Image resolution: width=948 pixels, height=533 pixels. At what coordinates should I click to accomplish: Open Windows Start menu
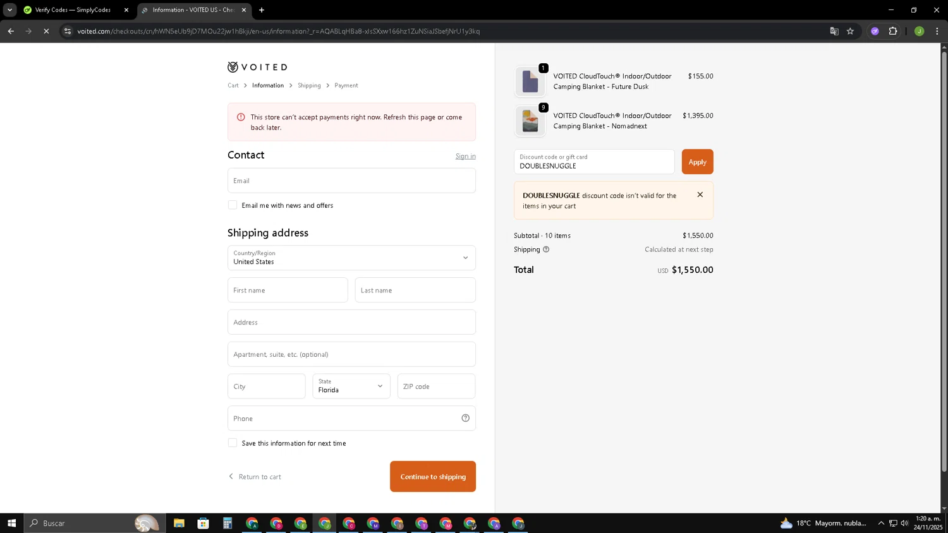point(11,523)
